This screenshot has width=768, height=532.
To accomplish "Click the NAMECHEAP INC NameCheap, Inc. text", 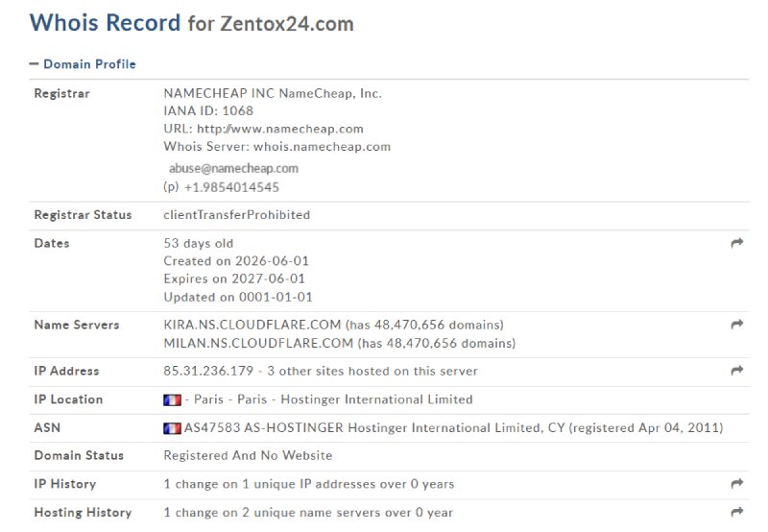I will tap(273, 93).
